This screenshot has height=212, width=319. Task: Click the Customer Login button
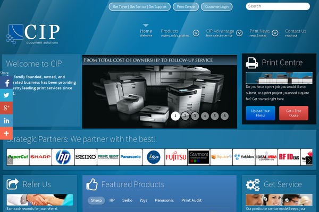217,7
